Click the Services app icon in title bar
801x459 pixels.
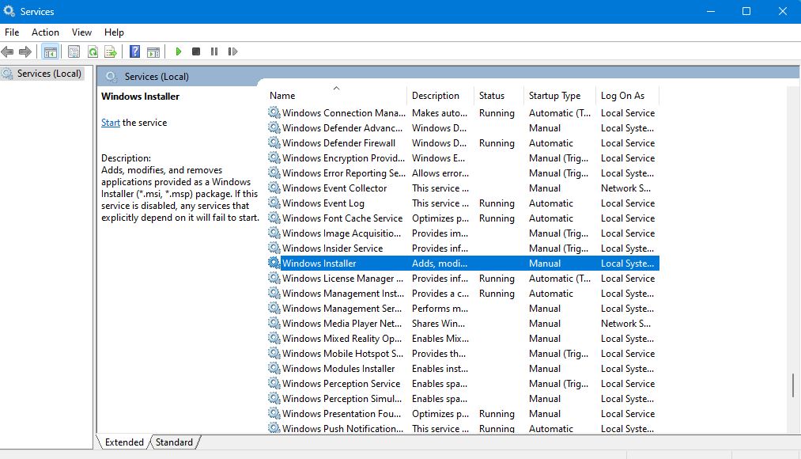(x=9, y=11)
